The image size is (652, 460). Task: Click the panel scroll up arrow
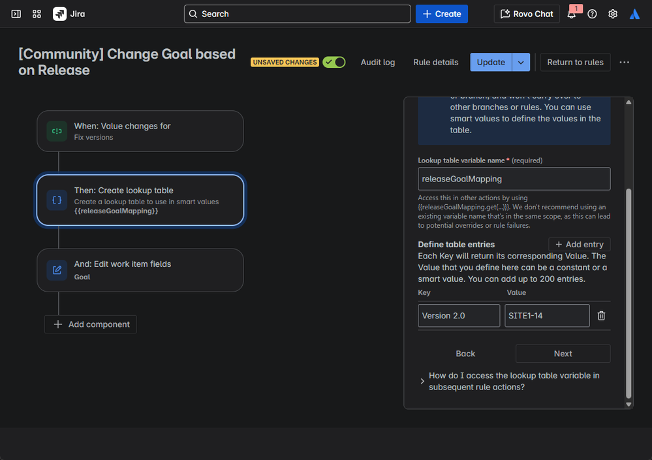629,102
